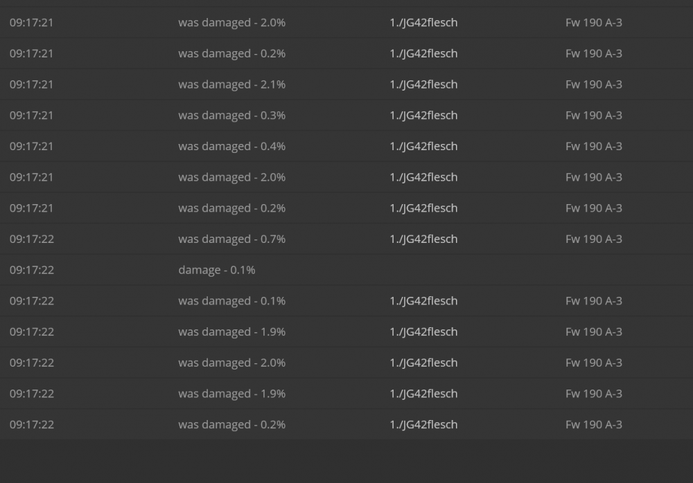Click 1./JG42flesch in the 'was damaged - 0.1%' row
Image resolution: width=693 pixels, height=483 pixels.
tap(423, 301)
